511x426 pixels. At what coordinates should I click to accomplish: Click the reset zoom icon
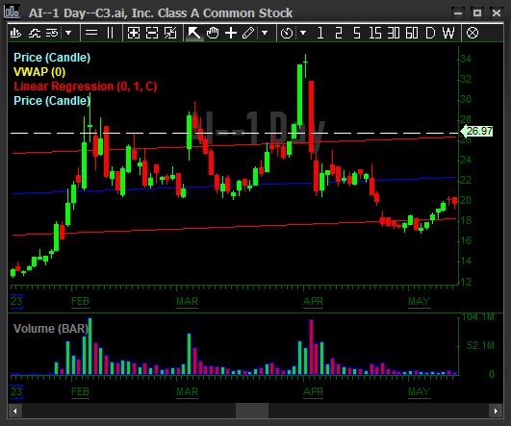tap(170, 33)
